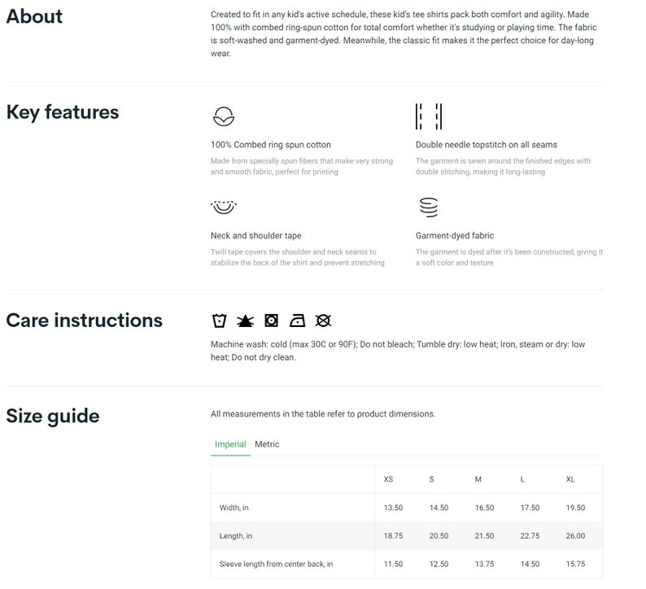Click the XL column header
The image size is (646, 589).
570,479
